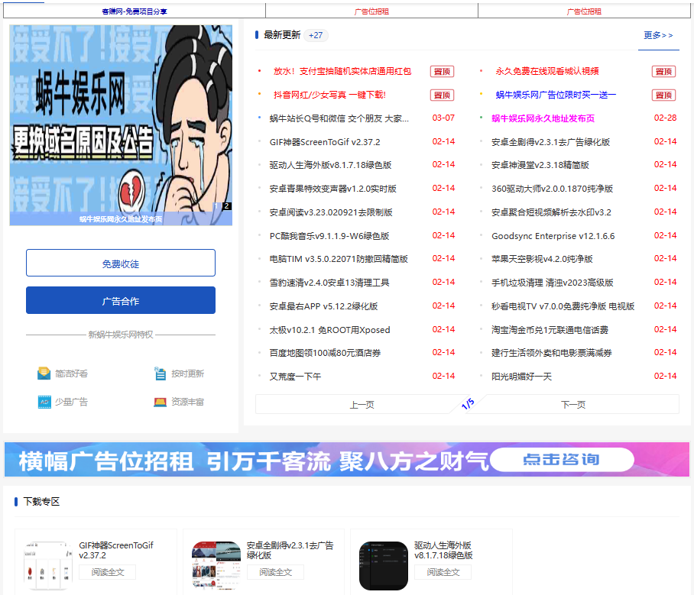Open 手机垃圾清理 清浊v2023高级版 post
The image size is (694, 595).
pyautogui.click(x=552, y=283)
